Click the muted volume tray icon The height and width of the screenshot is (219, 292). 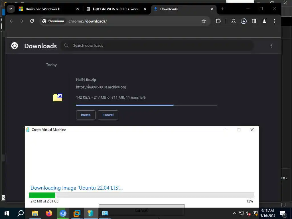pos(248,213)
